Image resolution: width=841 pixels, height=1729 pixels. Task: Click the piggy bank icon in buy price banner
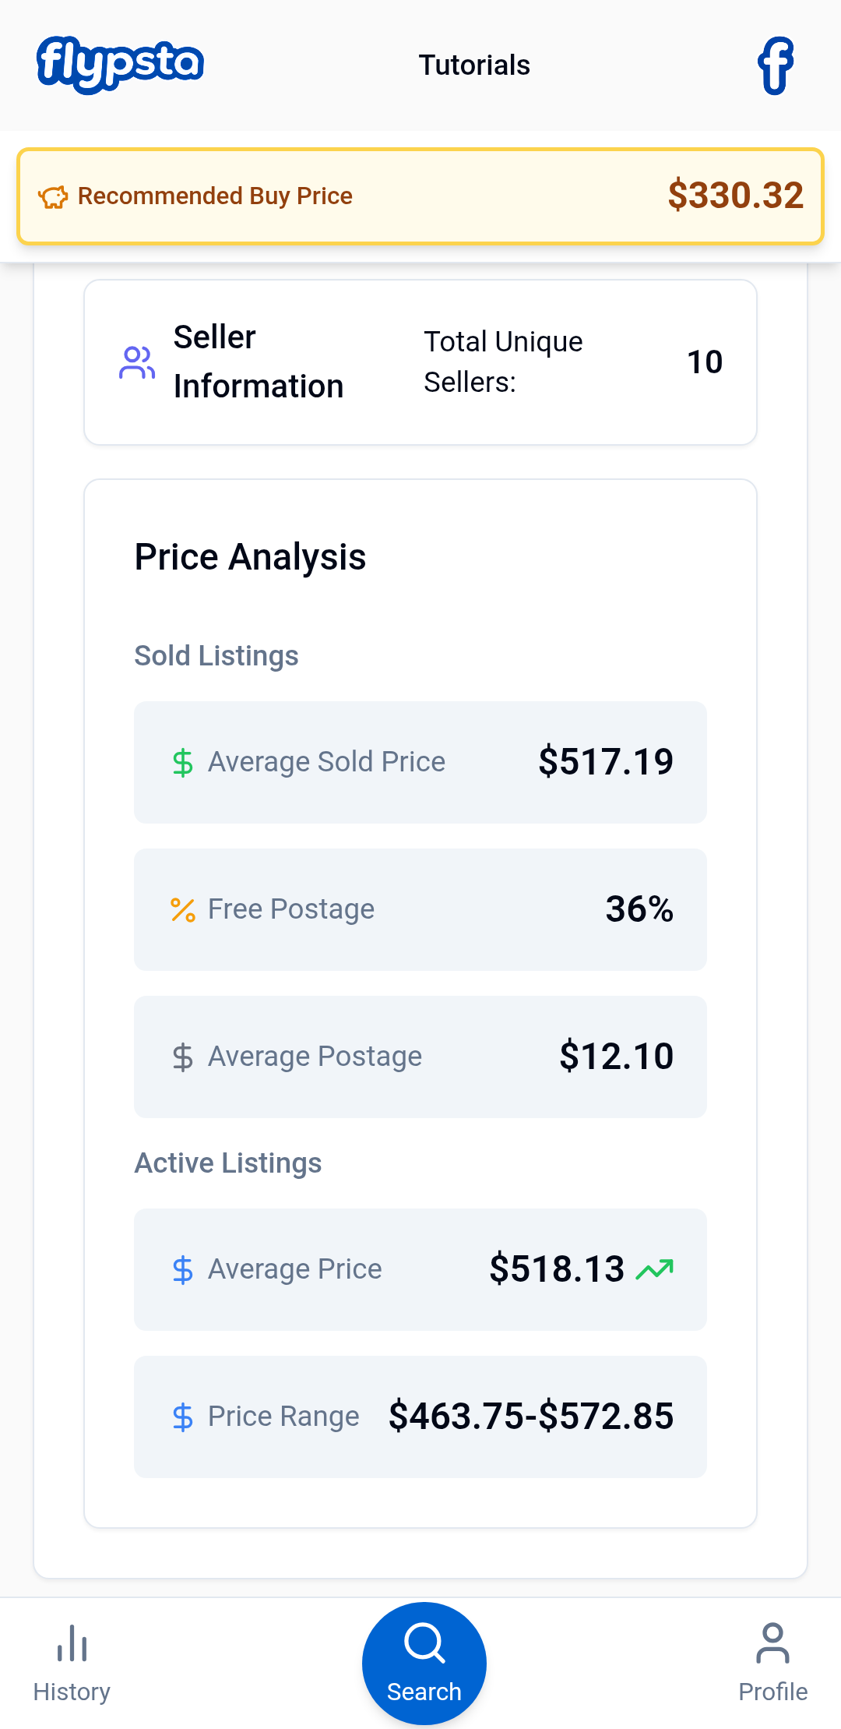[54, 197]
